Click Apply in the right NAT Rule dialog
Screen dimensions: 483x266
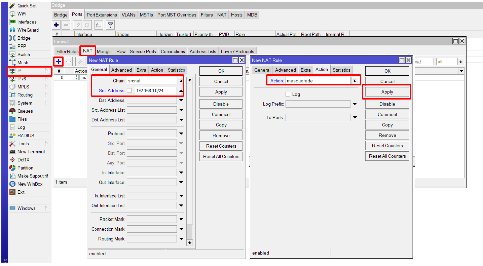tap(387, 92)
